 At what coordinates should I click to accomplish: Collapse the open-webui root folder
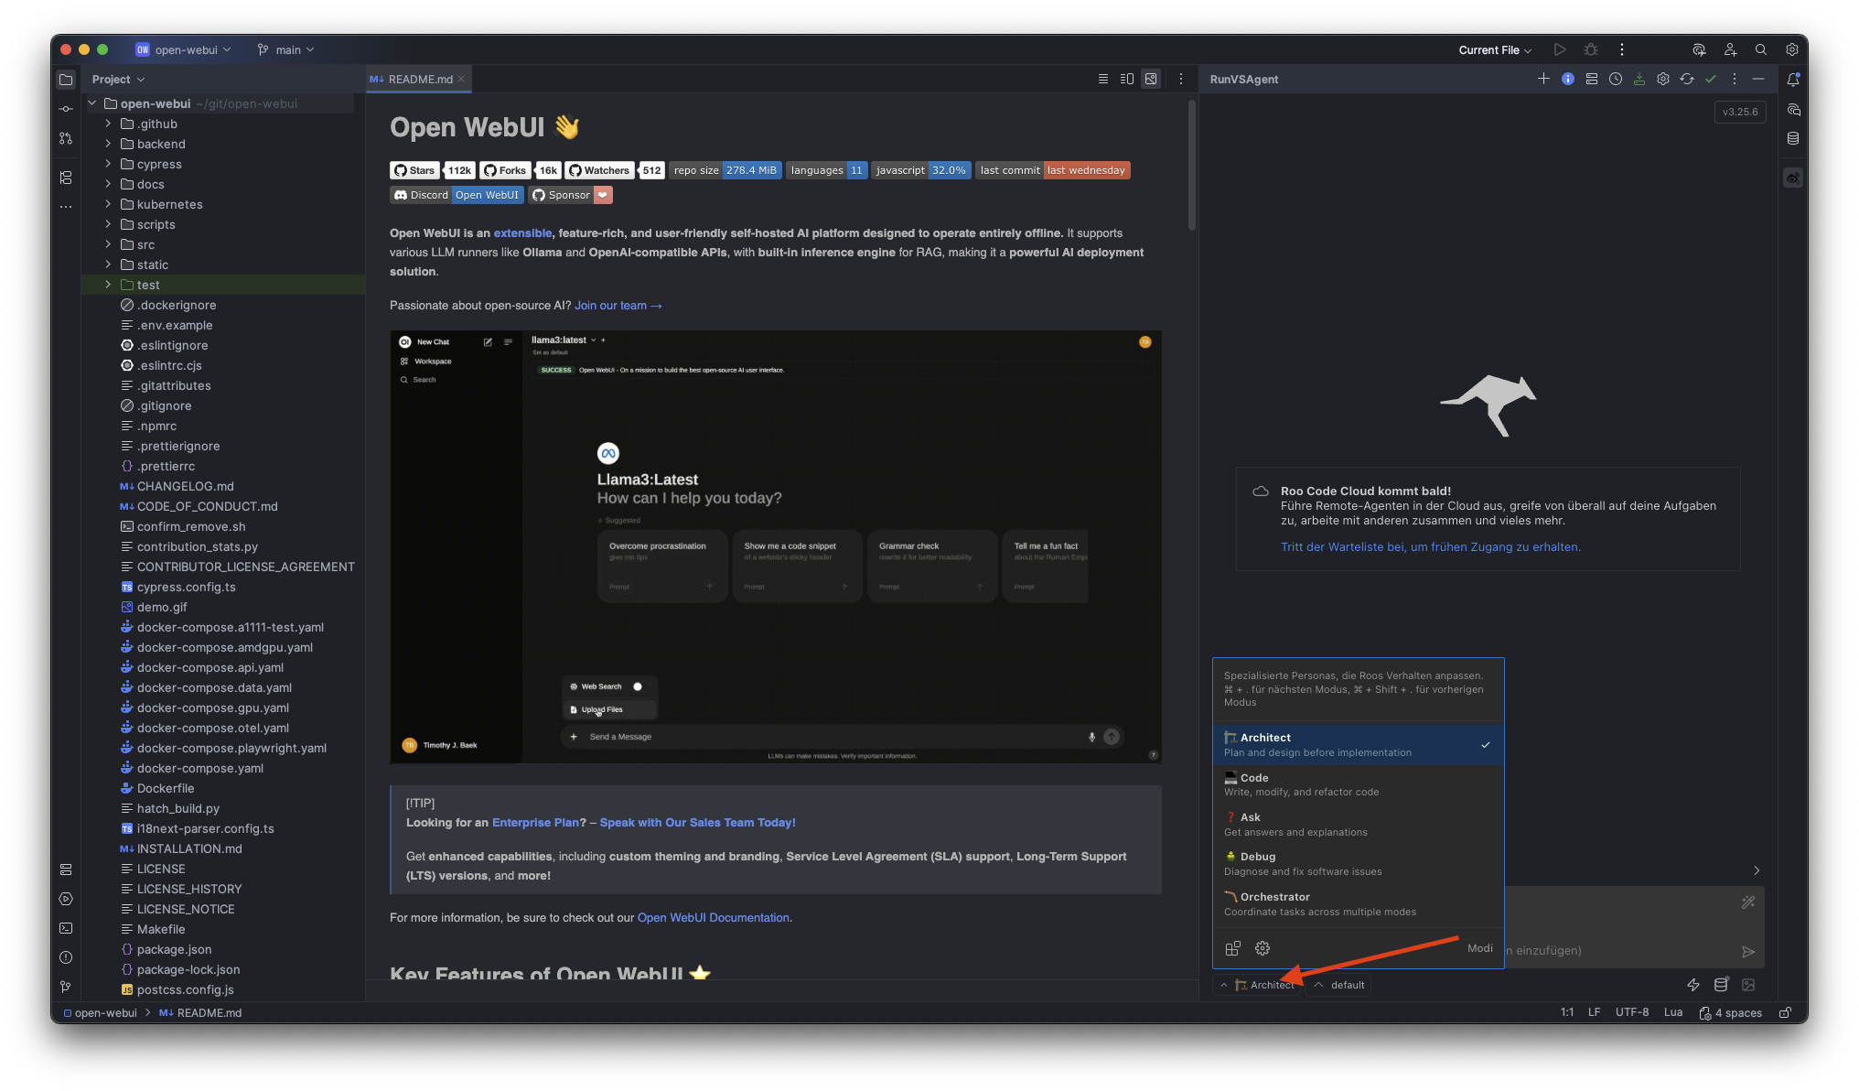pyautogui.click(x=92, y=103)
